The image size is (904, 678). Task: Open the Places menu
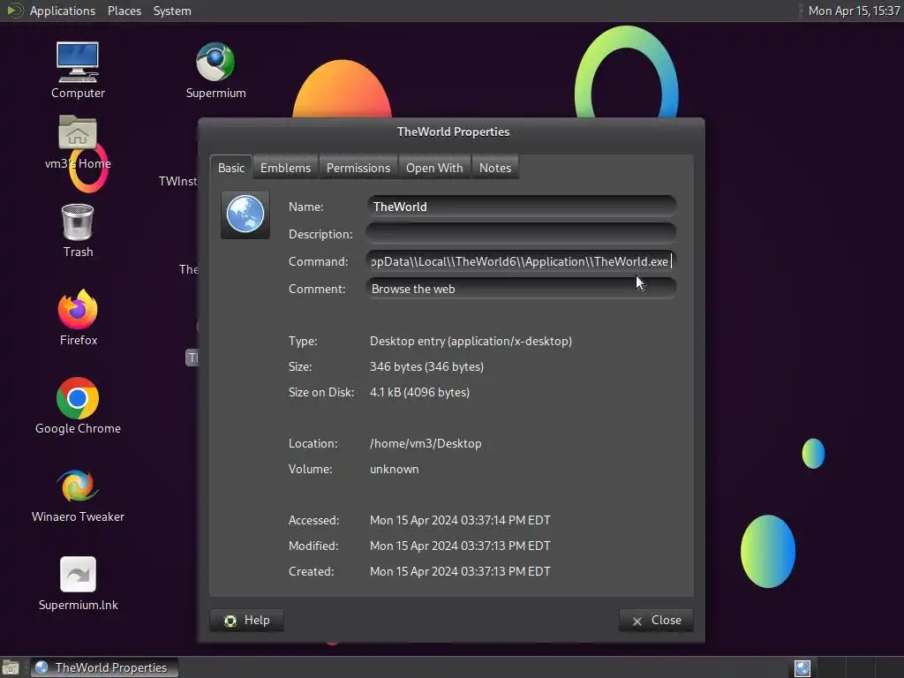(x=124, y=11)
